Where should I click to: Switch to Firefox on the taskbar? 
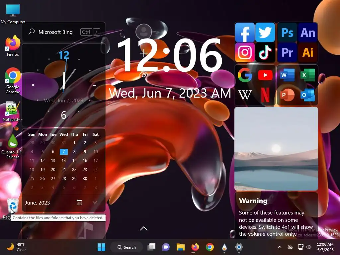pos(195,247)
